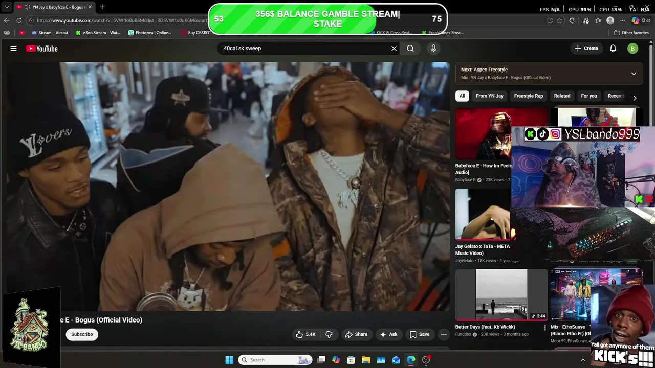Open Better Days feat. Kb Wickk thumbnail
The height and width of the screenshot is (368, 655).
click(501, 295)
